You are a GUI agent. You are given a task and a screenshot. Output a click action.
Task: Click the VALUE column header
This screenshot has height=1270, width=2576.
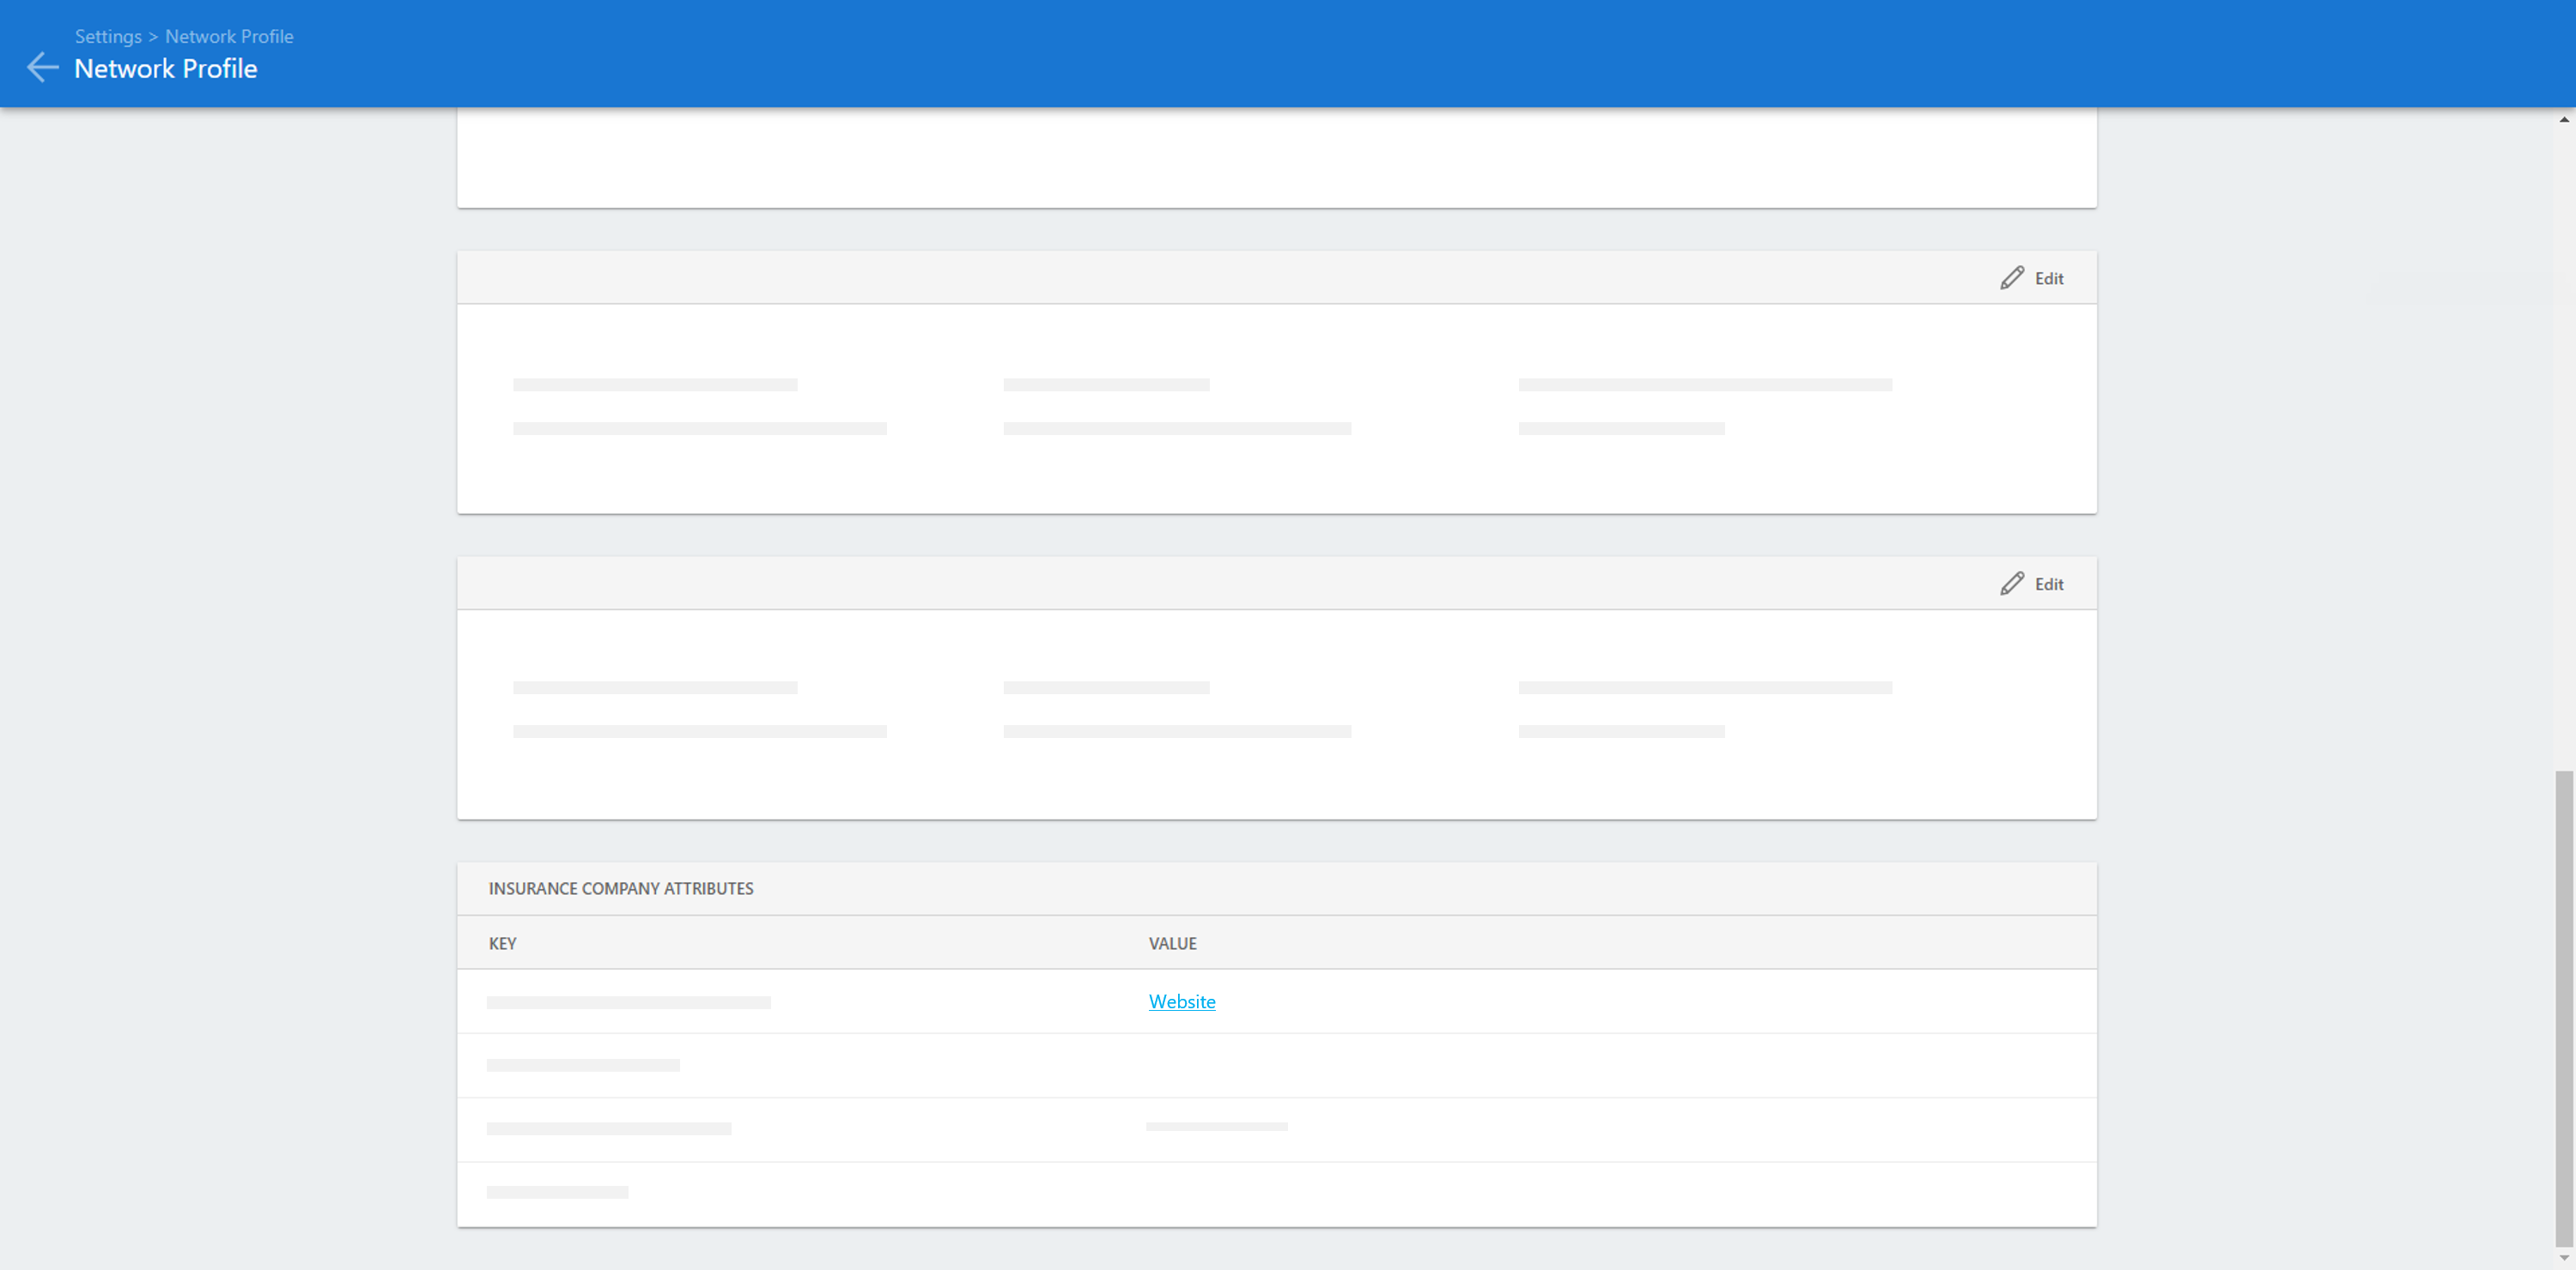tap(1172, 943)
